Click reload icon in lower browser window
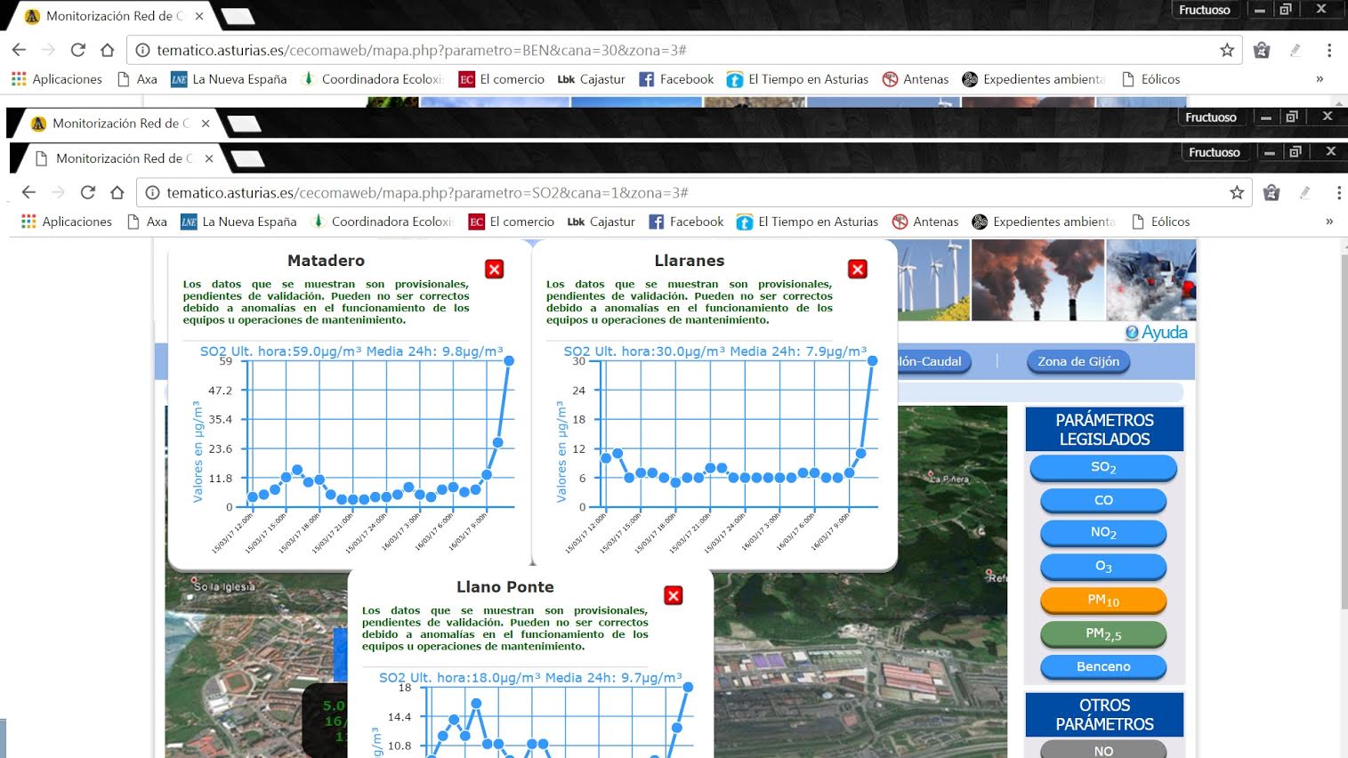 87,192
